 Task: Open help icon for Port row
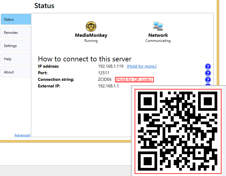208,73
